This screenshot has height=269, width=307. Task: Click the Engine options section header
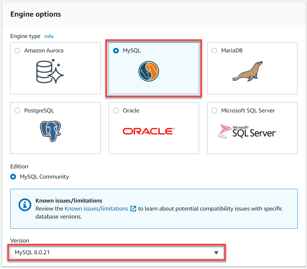(x=36, y=14)
